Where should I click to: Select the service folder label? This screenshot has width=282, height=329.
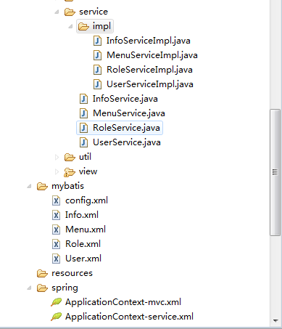94,12
